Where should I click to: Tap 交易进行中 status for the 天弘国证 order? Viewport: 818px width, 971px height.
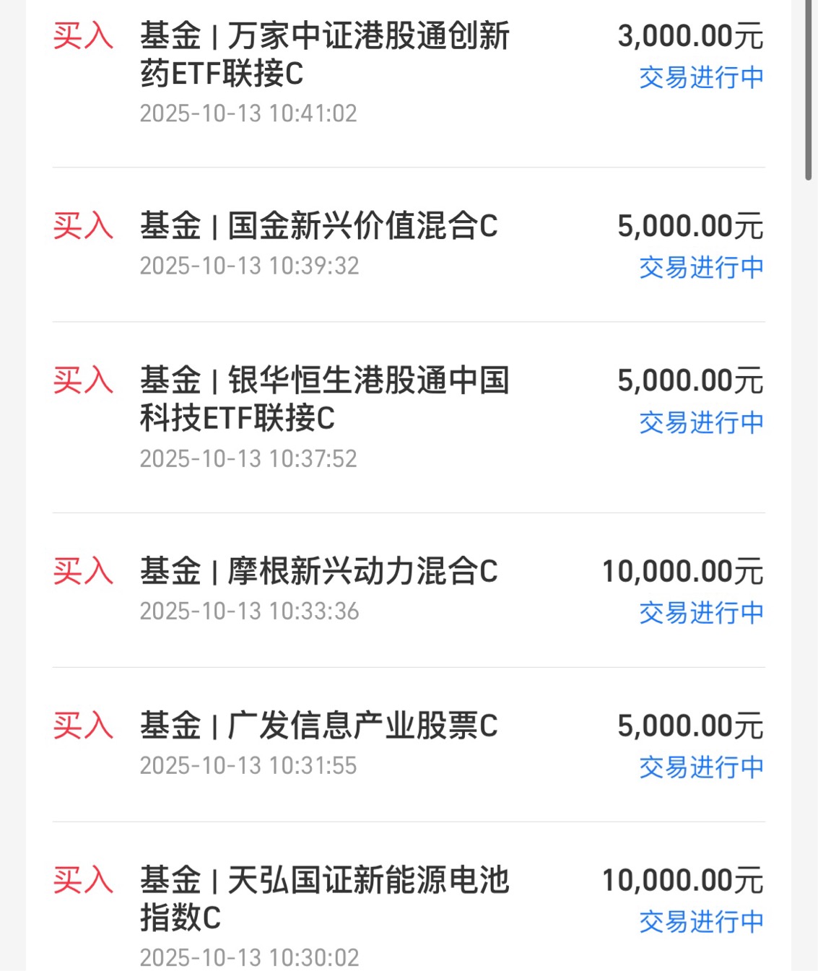(701, 922)
